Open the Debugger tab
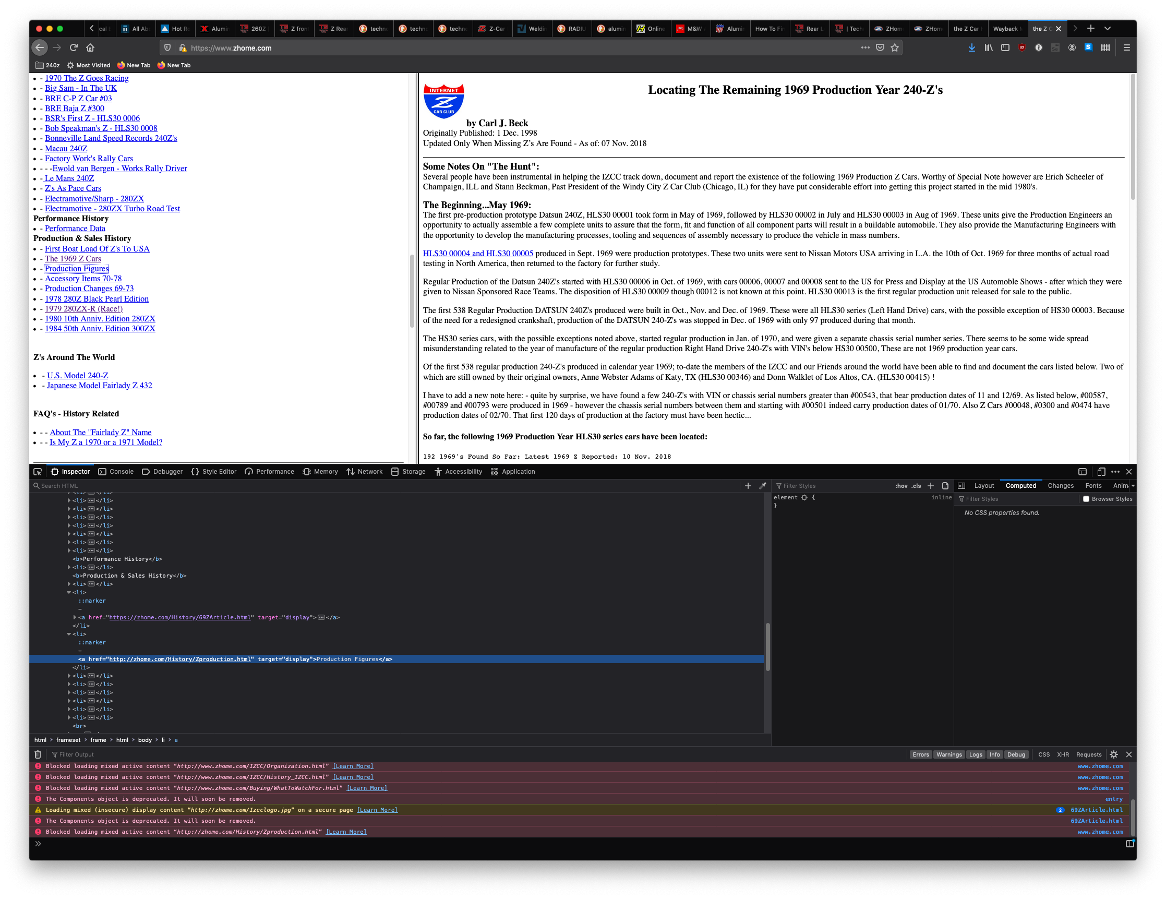Viewport: 1166px width, 899px height. [x=162, y=471]
